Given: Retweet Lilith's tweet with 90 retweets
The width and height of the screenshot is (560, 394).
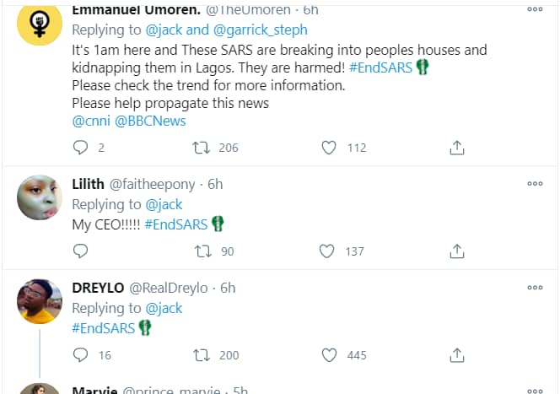Looking at the screenshot, I should [x=202, y=251].
